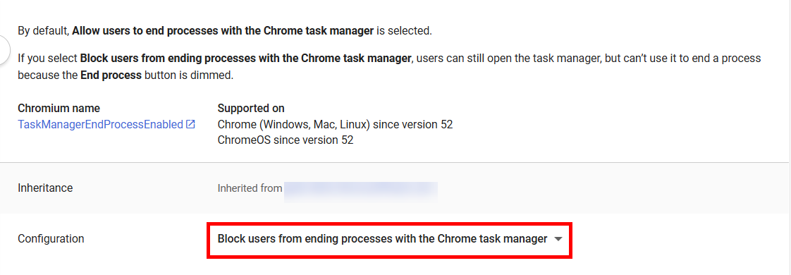Click the bold End process text
The image size is (791, 275).
tap(111, 75)
